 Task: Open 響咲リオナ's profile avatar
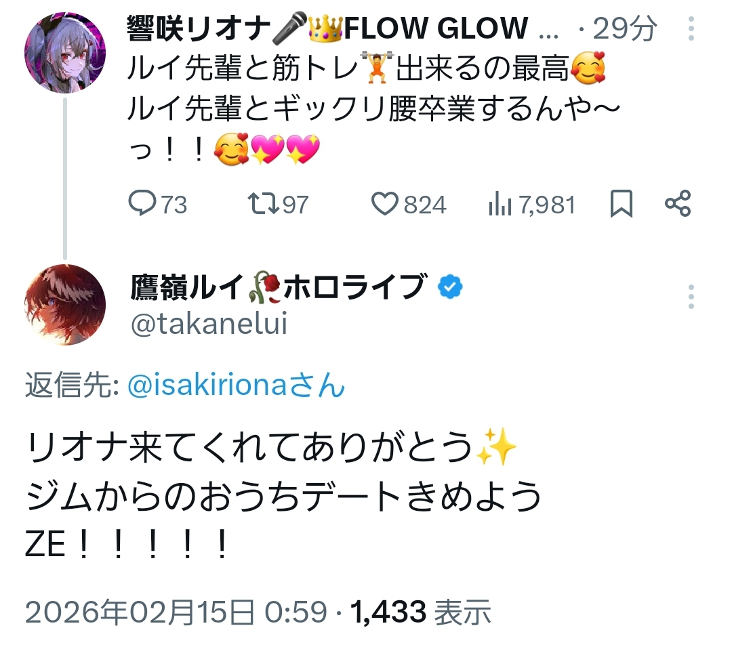pos(65,52)
